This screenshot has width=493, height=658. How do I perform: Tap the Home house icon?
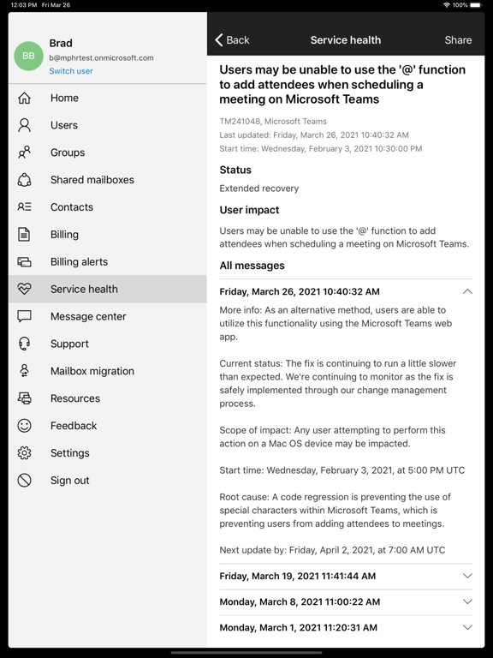click(x=24, y=98)
